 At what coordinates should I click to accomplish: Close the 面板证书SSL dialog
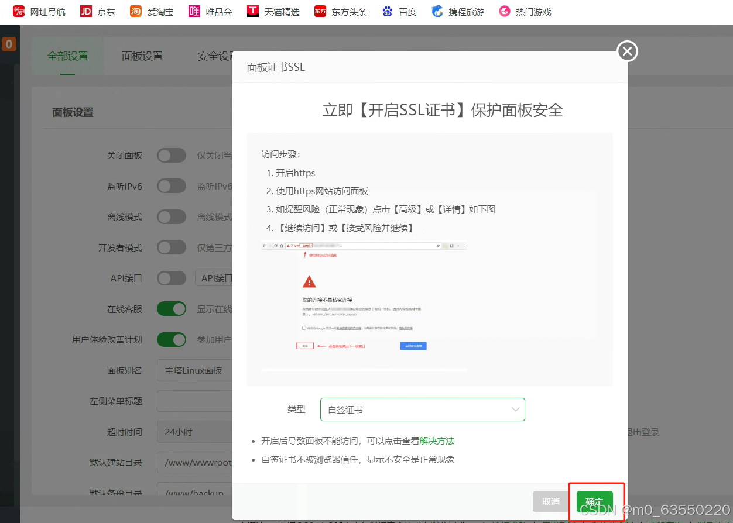click(627, 51)
